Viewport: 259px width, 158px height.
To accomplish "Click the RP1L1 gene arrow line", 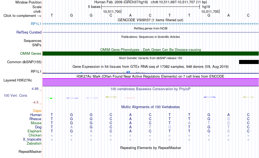I will (150, 24).
